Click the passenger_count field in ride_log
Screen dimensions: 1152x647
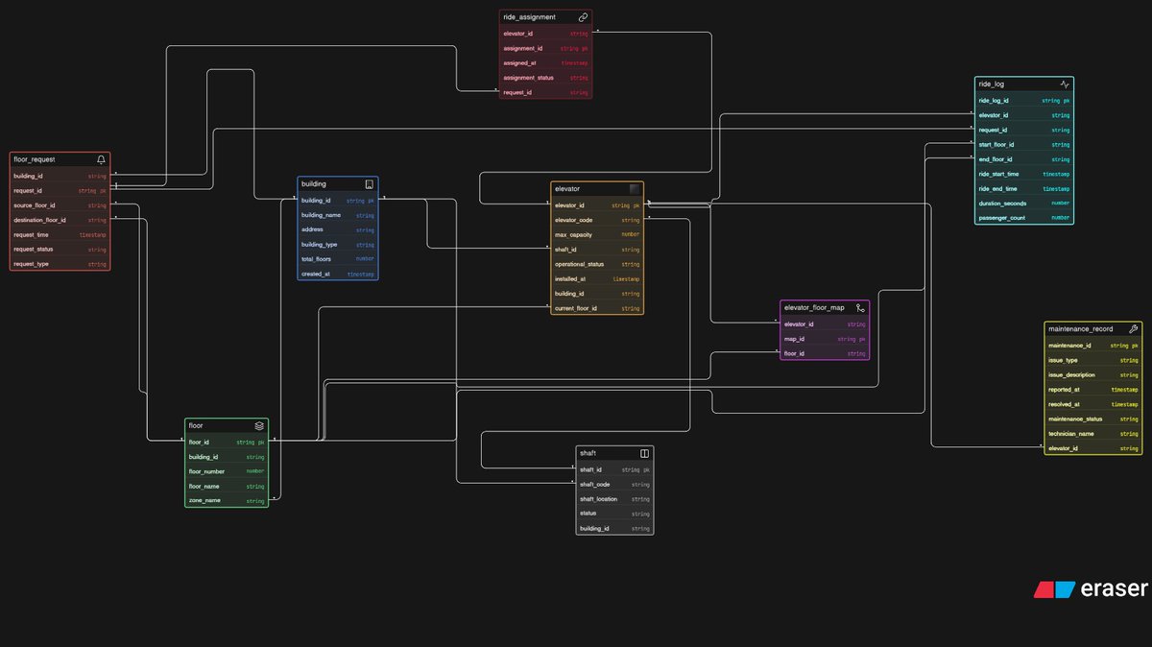[x=1022, y=218]
